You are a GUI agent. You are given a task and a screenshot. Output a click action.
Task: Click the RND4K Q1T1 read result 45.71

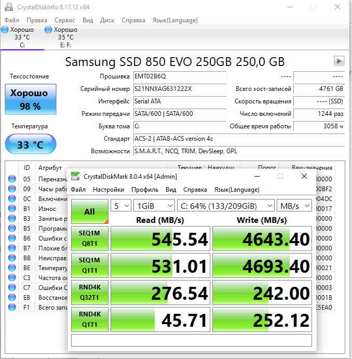[160, 320]
